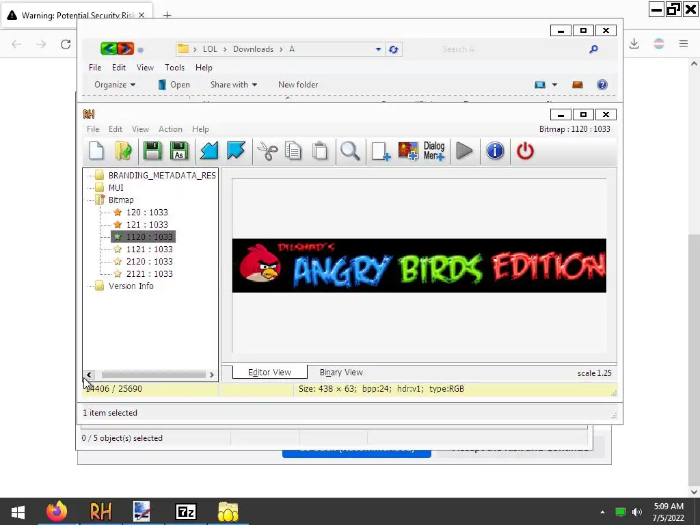Select bitmap resource 120 : 1033
This screenshot has width=700, height=525.
[x=147, y=212]
